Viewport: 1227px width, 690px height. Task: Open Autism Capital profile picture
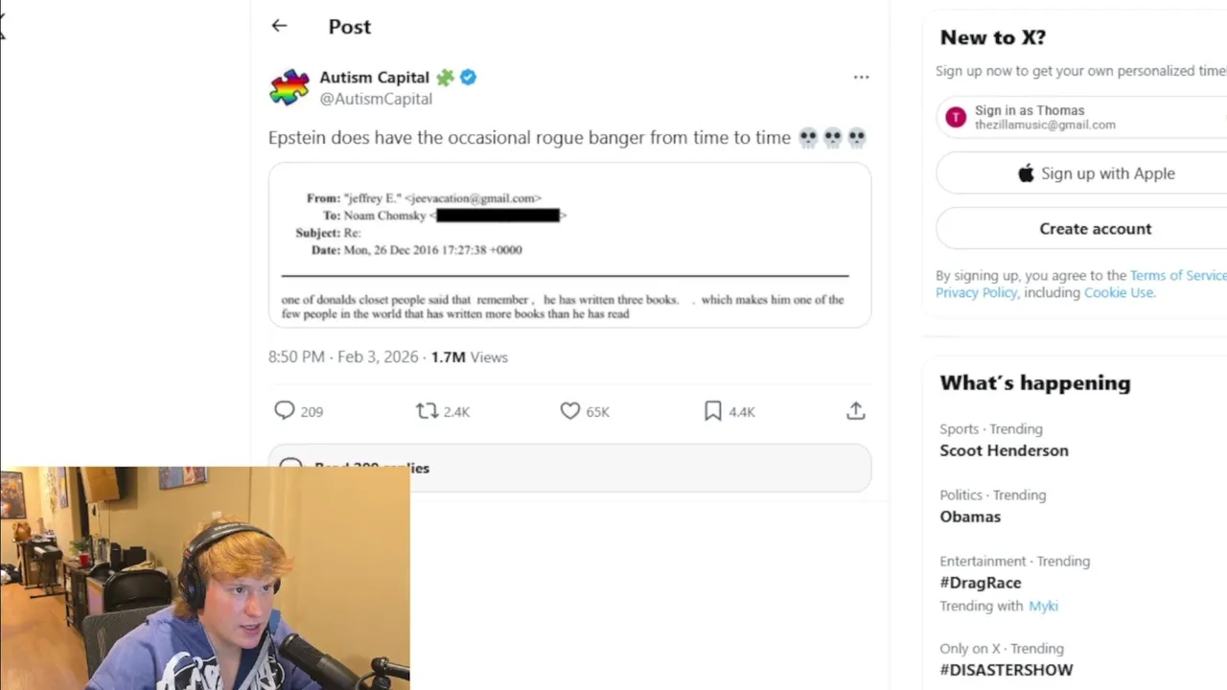(289, 87)
